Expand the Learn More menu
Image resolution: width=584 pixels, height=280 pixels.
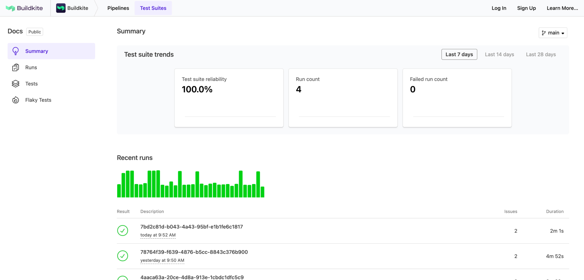pyautogui.click(x=562, y=8)
